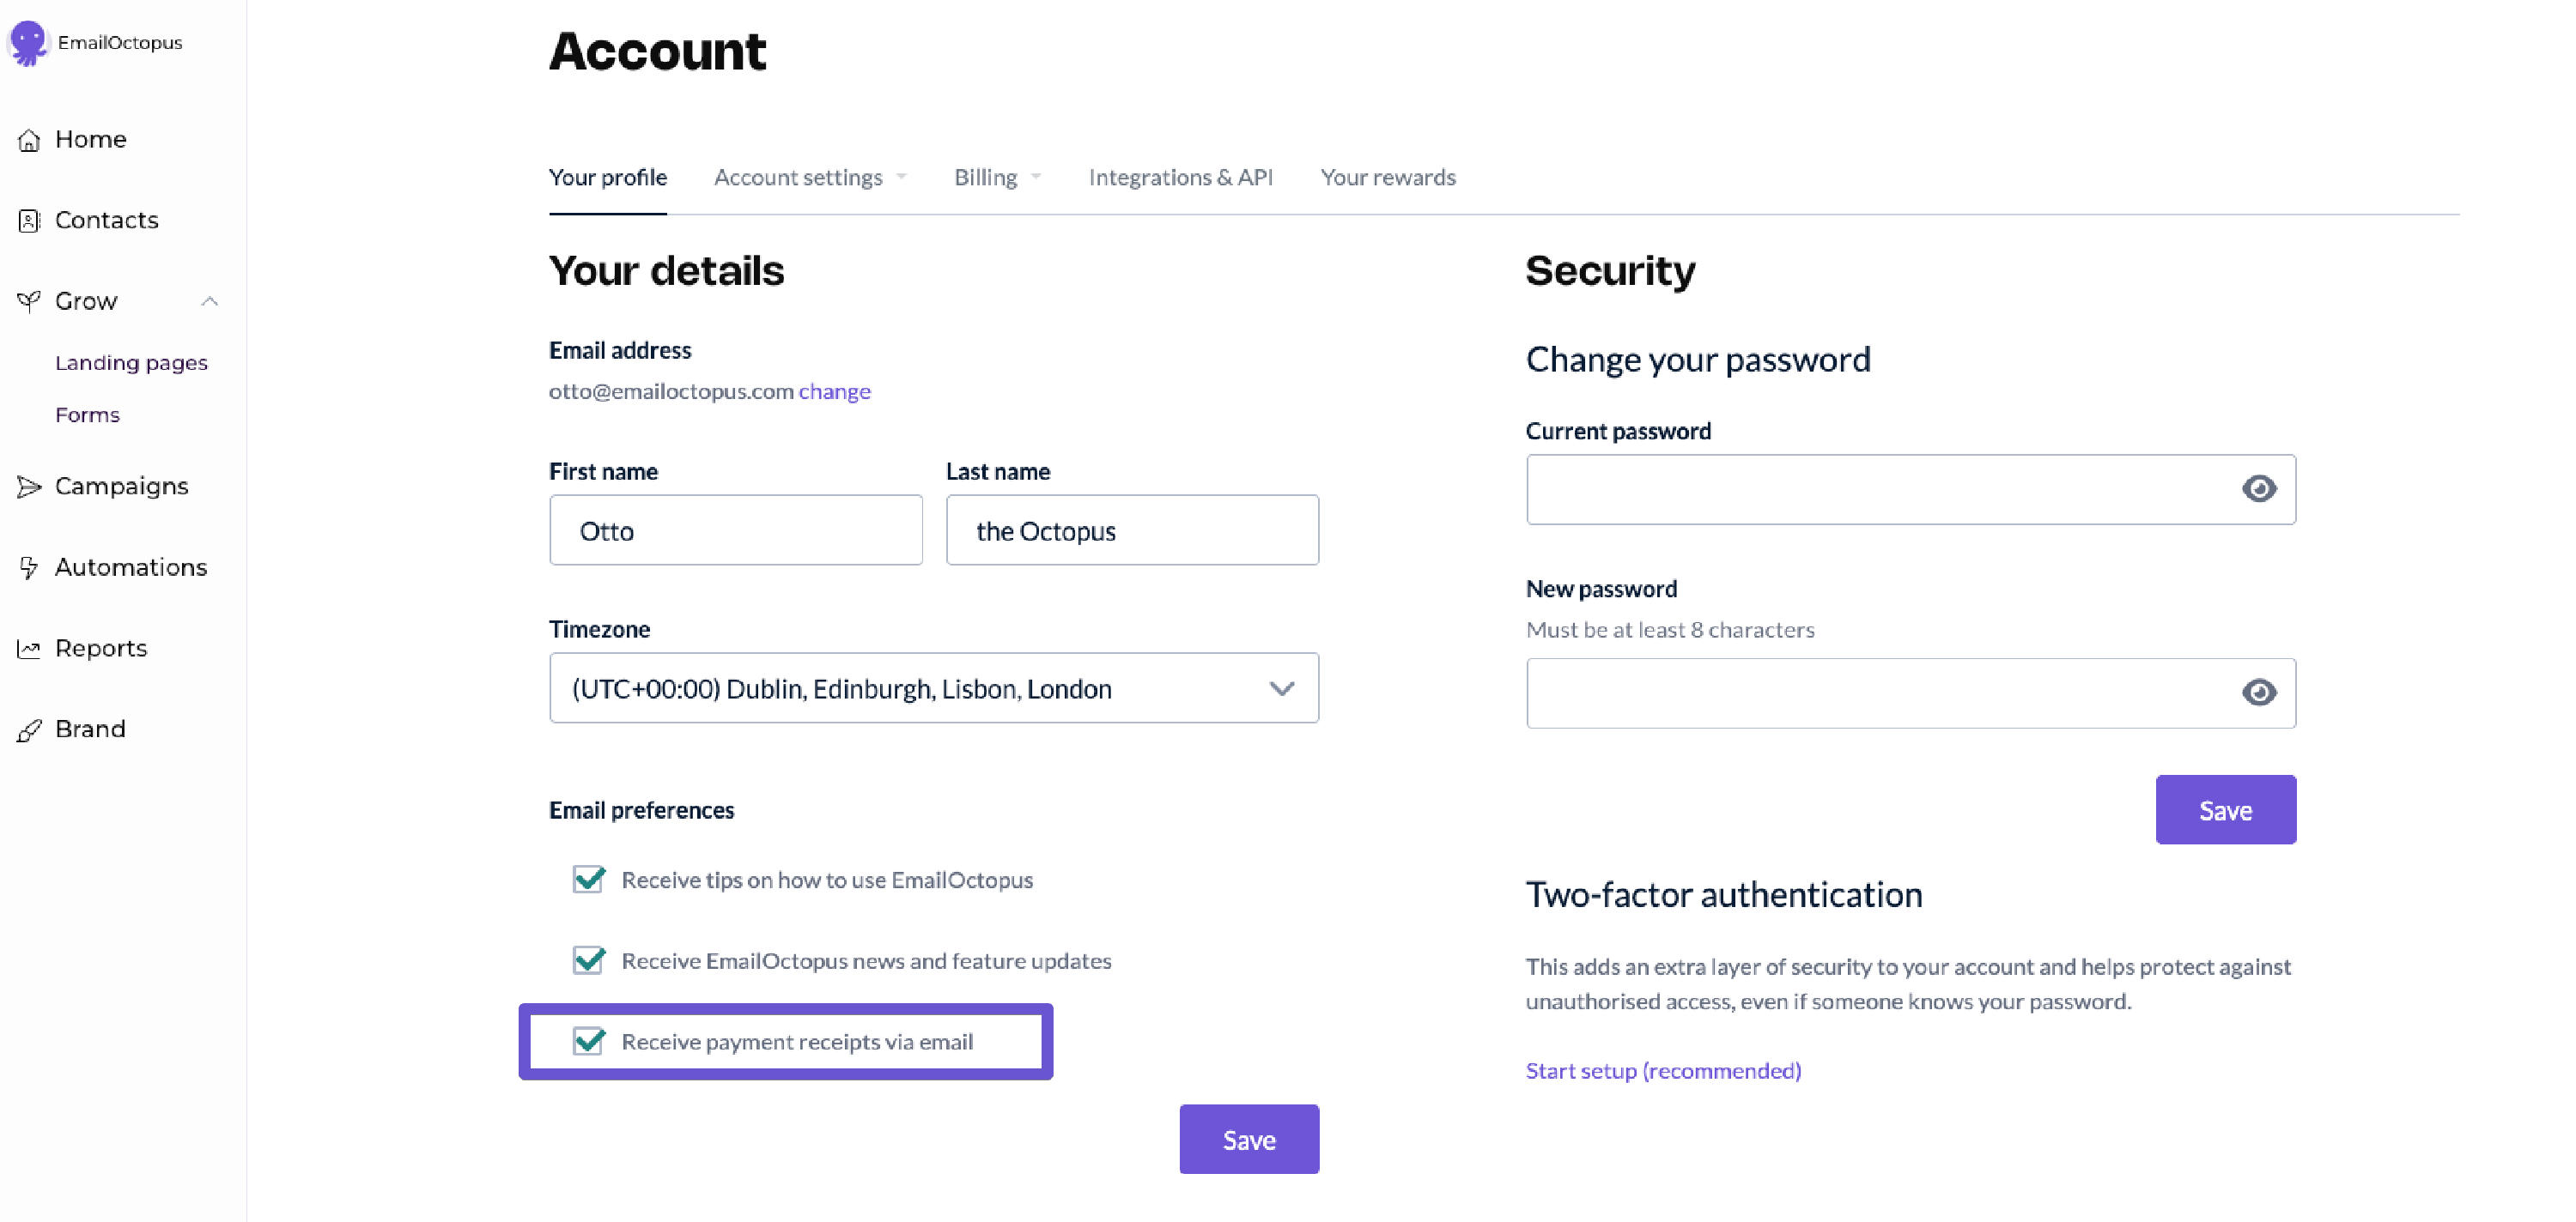Viewport: 2576px width, 1222px height.
Task: Click the Campaigns paper plane icon
Action: [x=29, y=487]
